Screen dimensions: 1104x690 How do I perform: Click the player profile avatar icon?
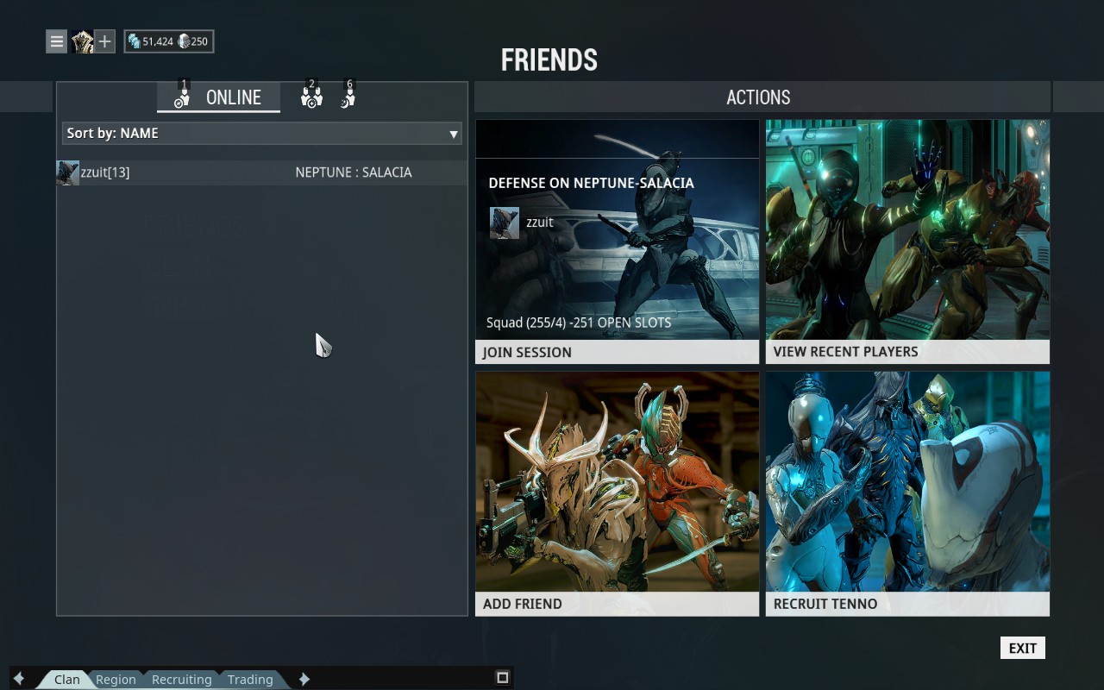pos(83,41)
